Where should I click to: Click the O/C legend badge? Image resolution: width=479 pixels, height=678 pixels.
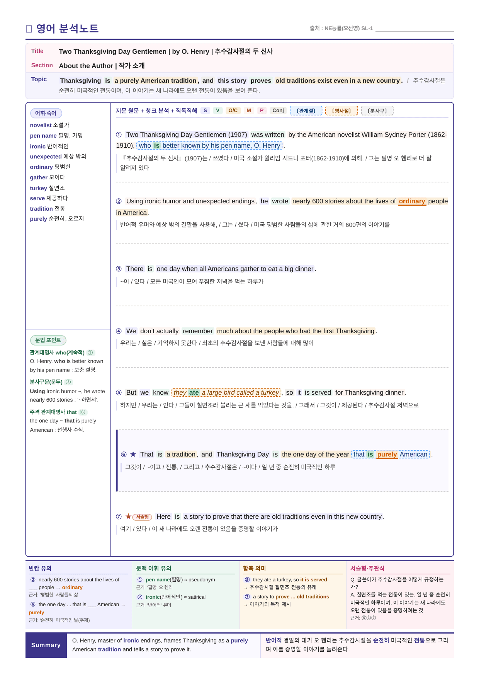(233, 111)
